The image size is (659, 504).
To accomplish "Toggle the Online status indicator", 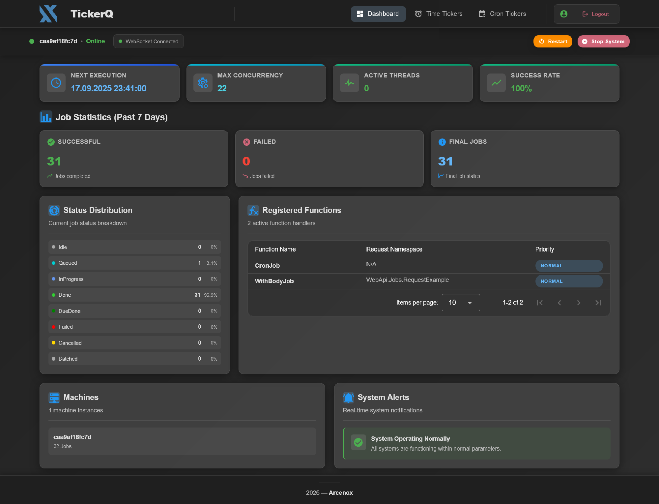I will pos(95,41).
